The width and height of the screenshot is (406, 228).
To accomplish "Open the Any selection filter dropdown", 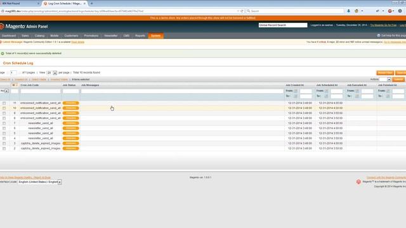I will click(4, 91).
